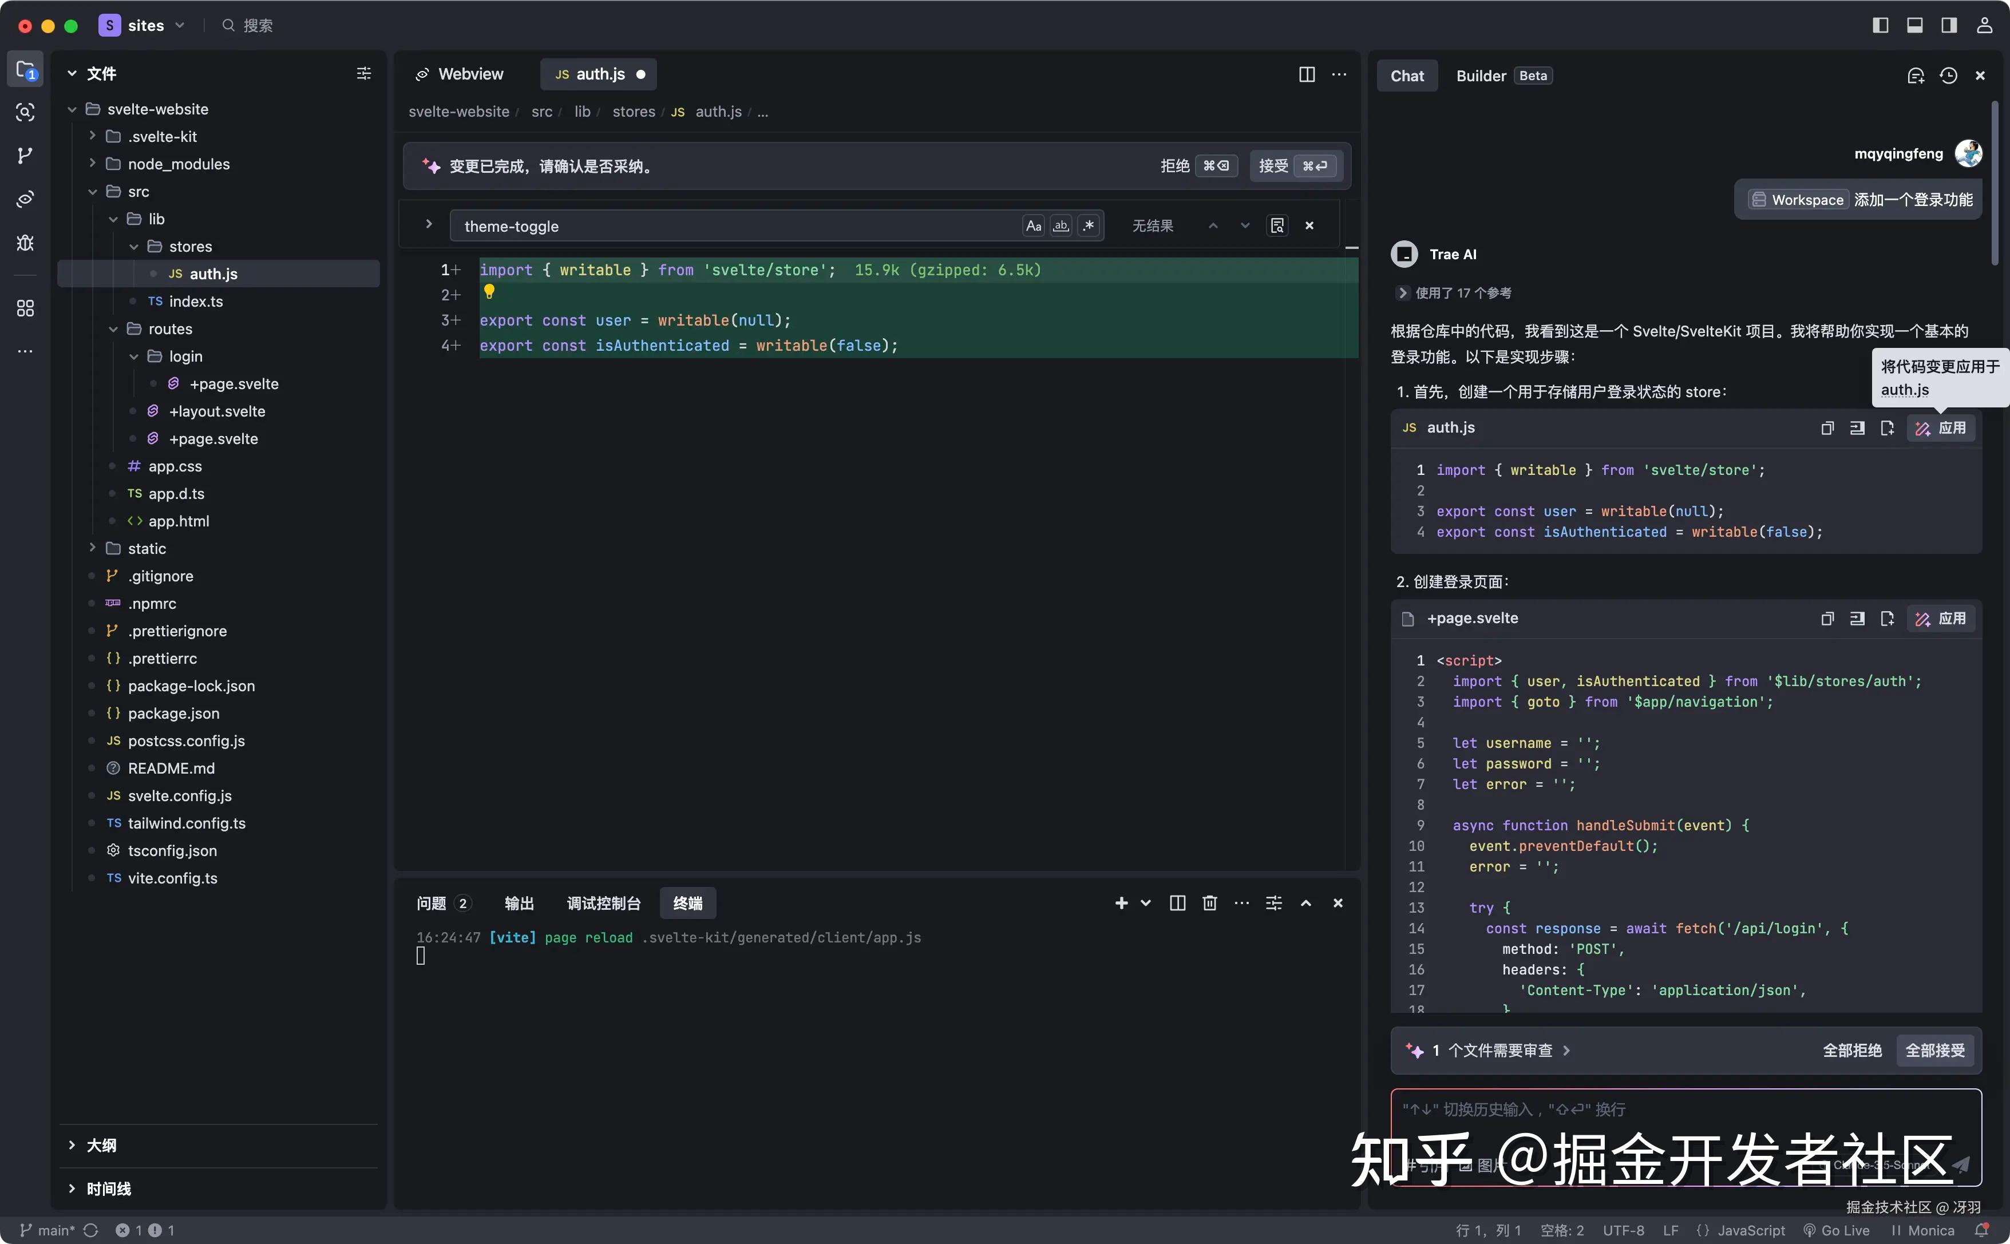Enable whole word matching in search
Image resolution: width=2010 pixels, height=1244 pixels.
coord(1061,225)
